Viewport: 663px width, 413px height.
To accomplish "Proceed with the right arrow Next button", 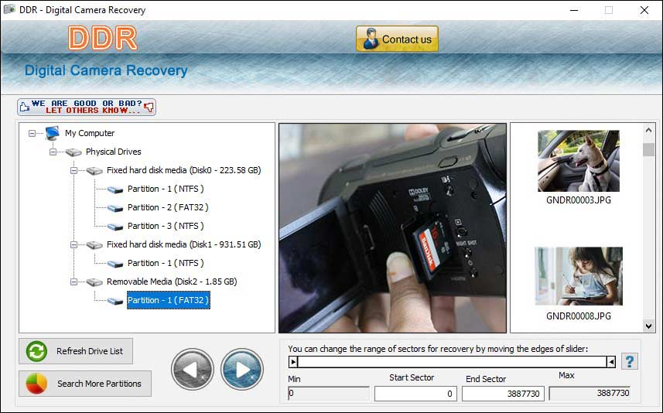I will tap(242, 370).
